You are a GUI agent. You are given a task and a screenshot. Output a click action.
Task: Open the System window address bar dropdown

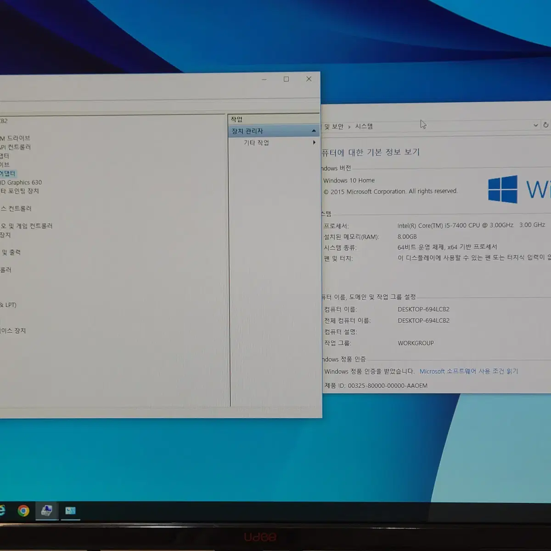point(535,125)
